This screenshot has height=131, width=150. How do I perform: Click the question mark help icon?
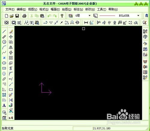click(62, 16)
